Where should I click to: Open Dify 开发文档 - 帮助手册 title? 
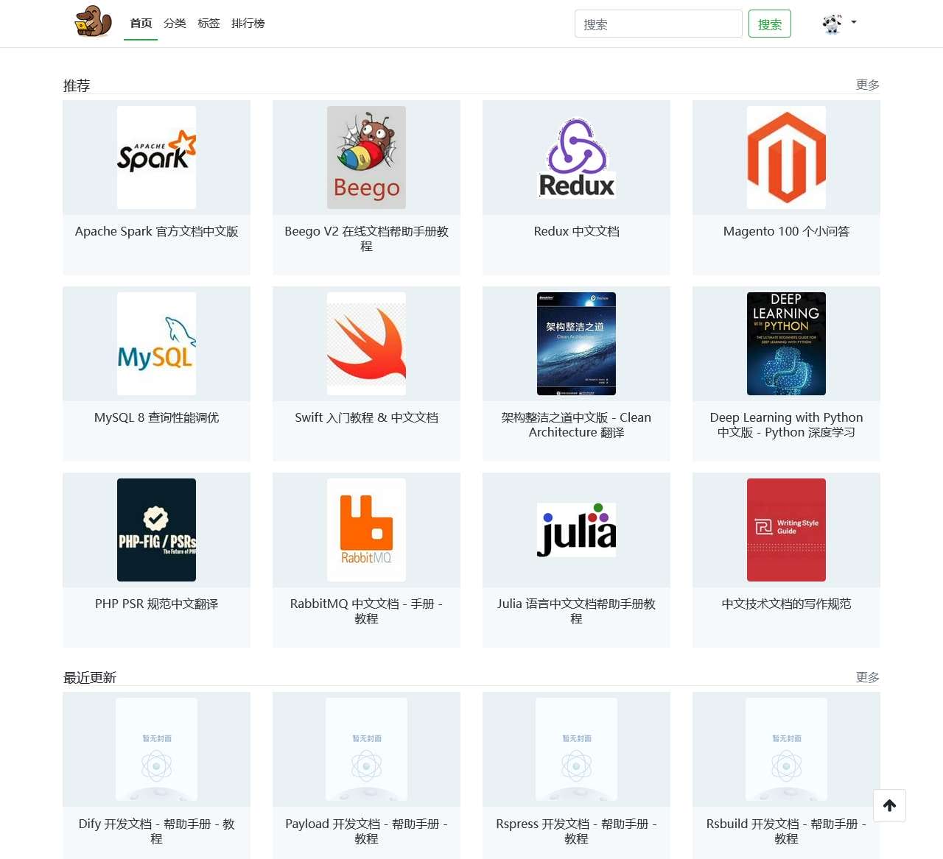[x=156, y=831]
